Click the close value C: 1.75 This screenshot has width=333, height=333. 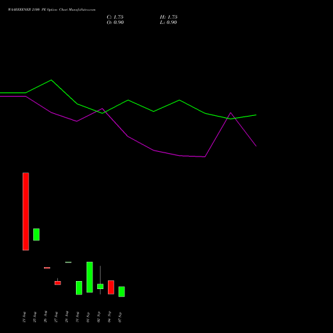pyautogui.click(x=115, y=17)
